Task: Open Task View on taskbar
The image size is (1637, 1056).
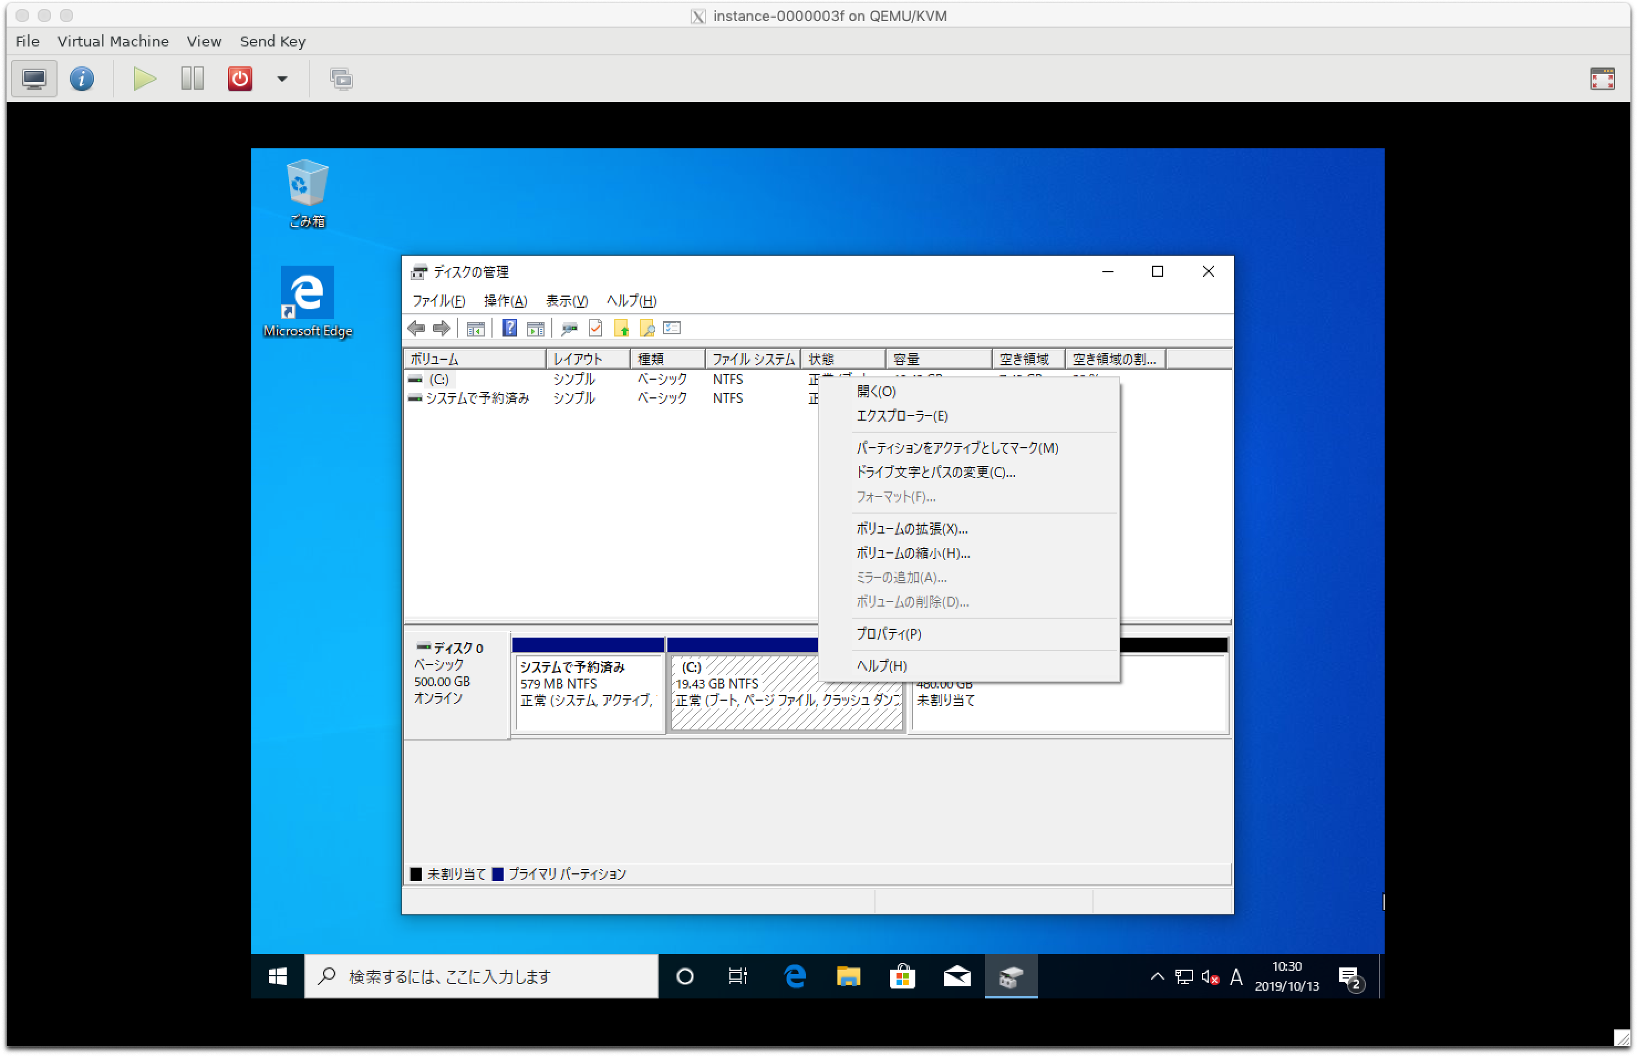Action: (738, 976)
